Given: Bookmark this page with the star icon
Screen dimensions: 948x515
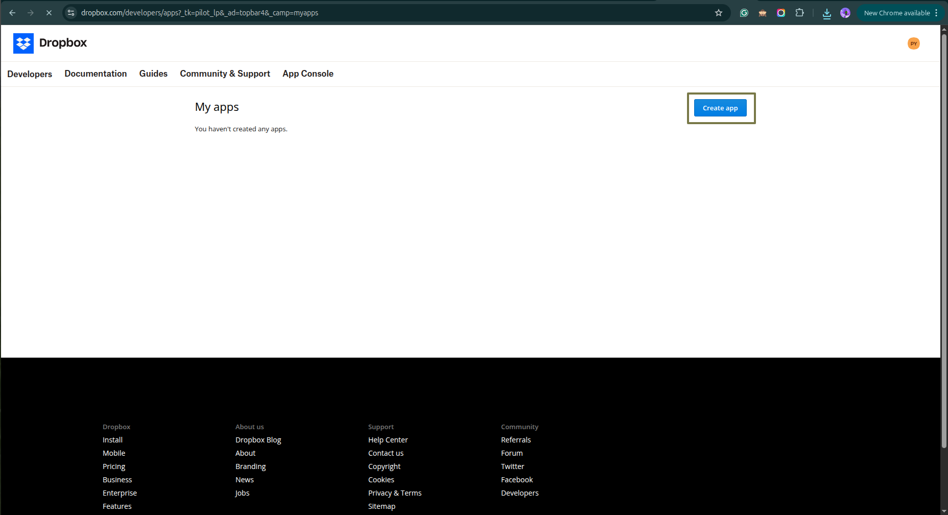Looking at the screenshot, I should tap(719, 13).
